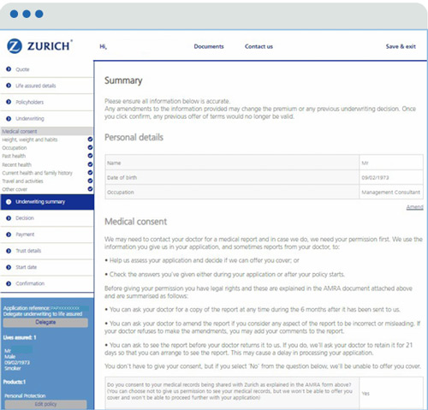Viewport: 428px width, 410px height.
Task: Open Current health and family history
Action: (37, 173)
